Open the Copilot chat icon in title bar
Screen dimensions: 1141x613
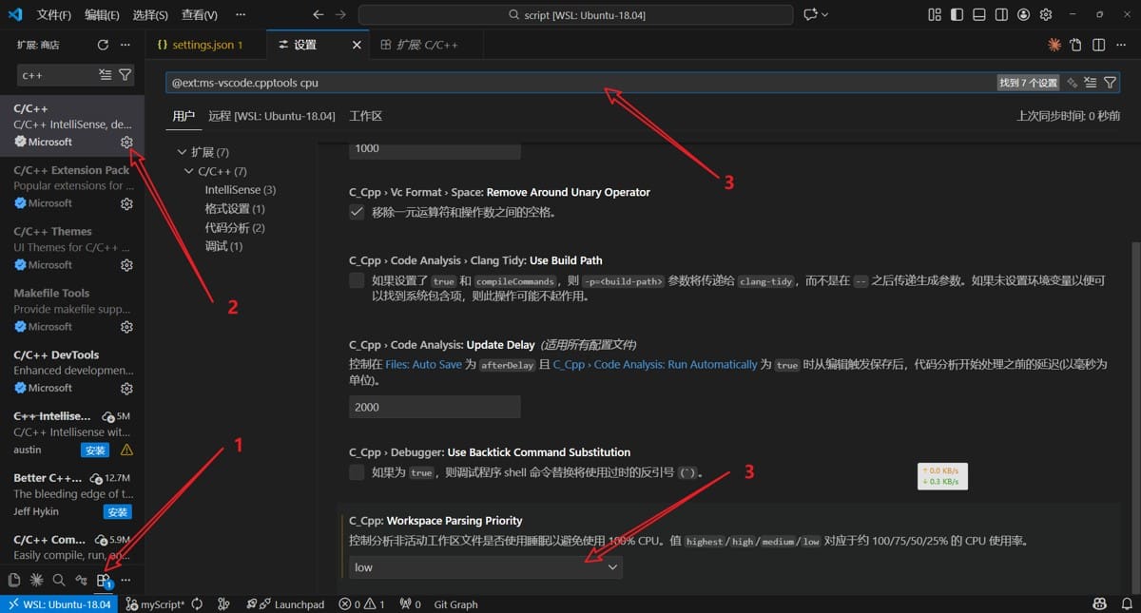pyautogui.click(x=810, y=15)
